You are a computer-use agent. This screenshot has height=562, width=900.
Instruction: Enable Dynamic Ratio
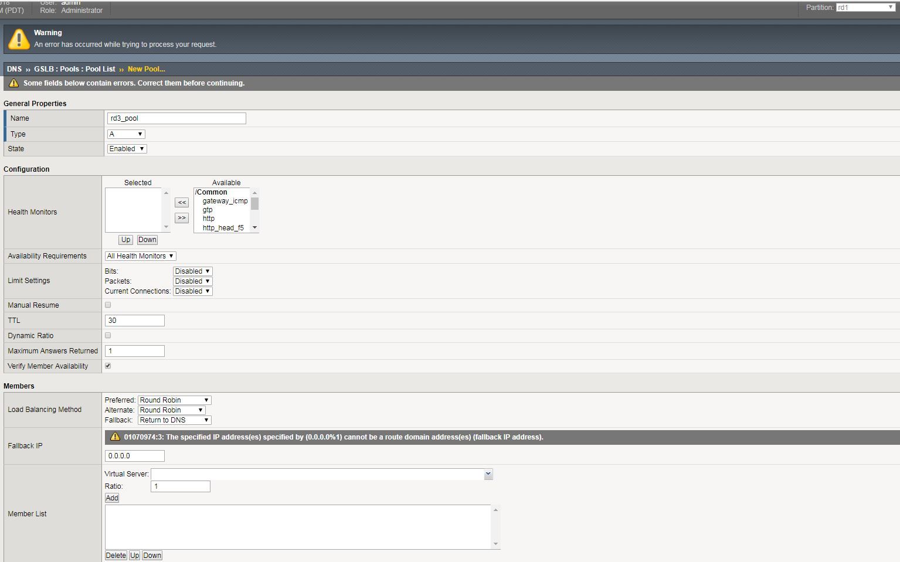107,335
